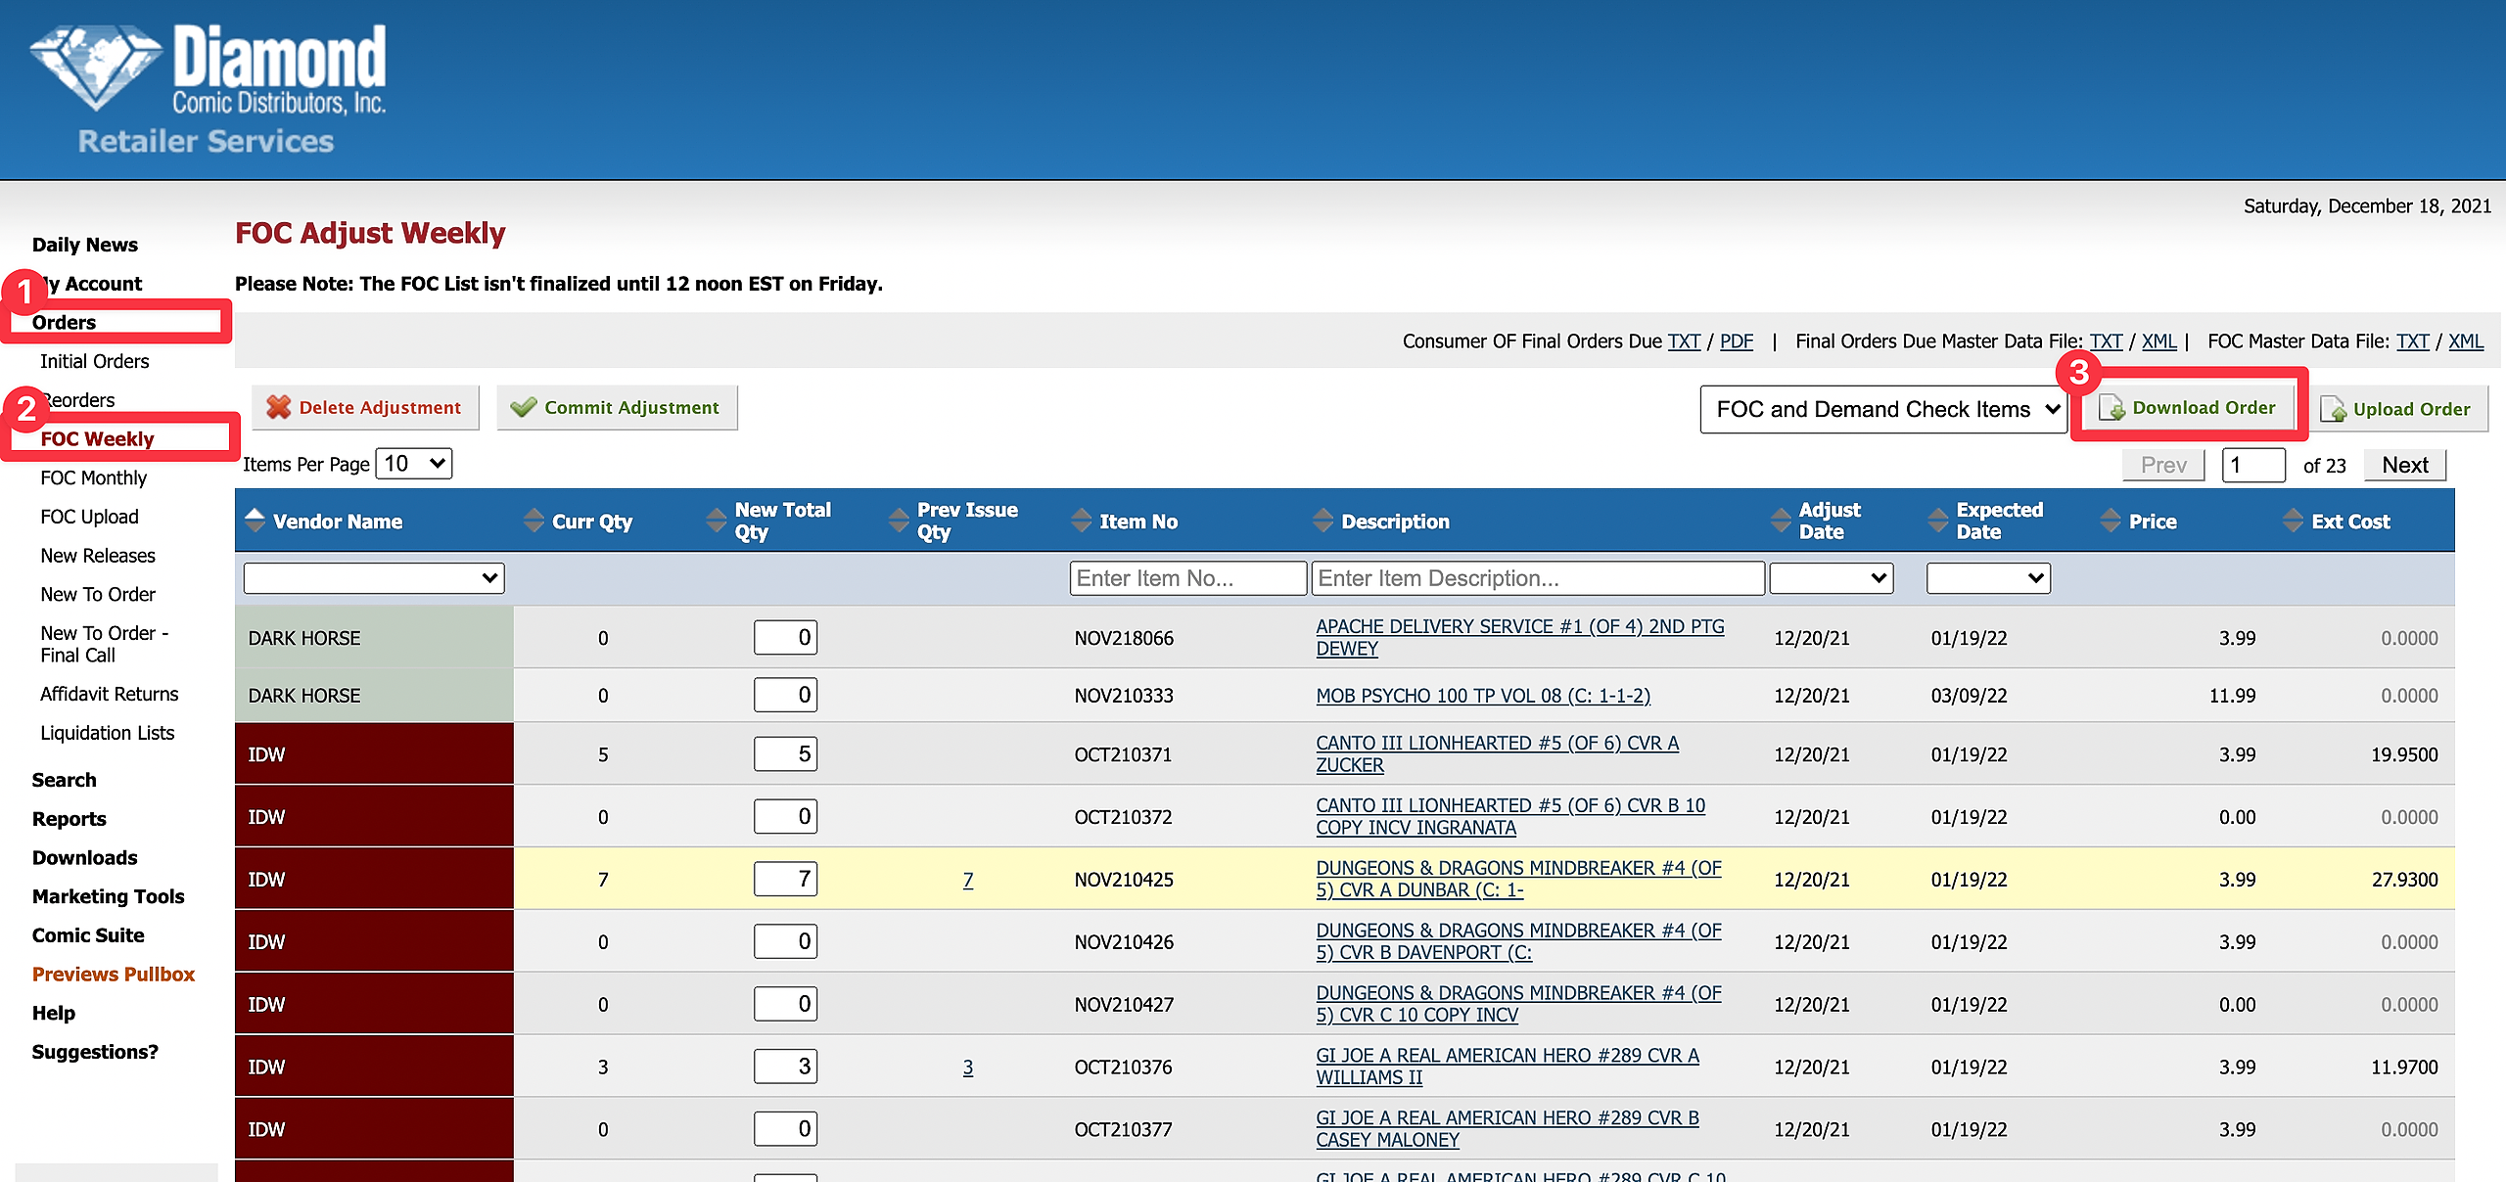Sort by Ext Cost column arrows
2506x1182 pixels.
pyautogui.click(x=2294, y=521)
